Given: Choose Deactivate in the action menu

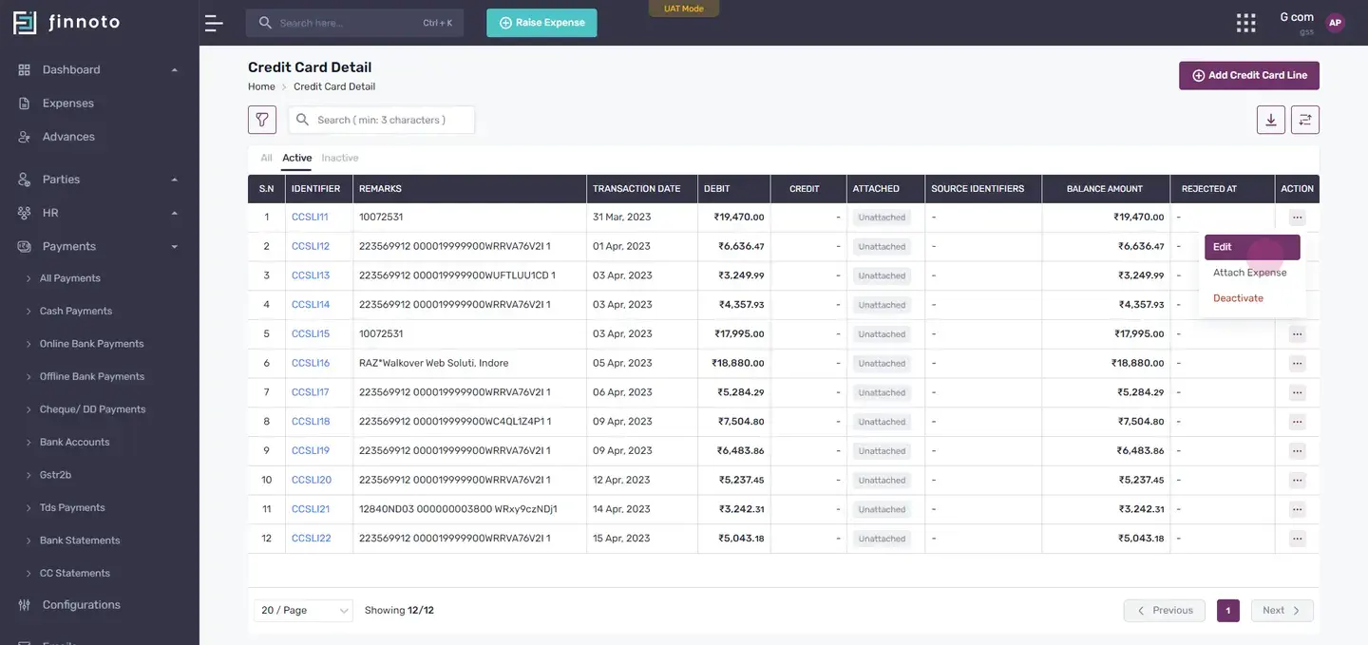Looking at the screenshot, I should tap(1238, 298).
